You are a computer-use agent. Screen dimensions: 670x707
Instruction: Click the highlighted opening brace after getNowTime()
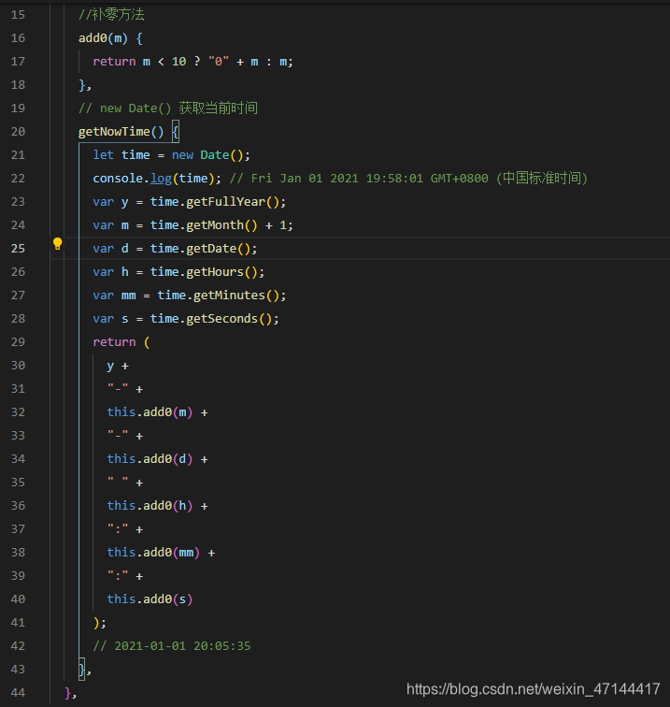tap(176, 132)
